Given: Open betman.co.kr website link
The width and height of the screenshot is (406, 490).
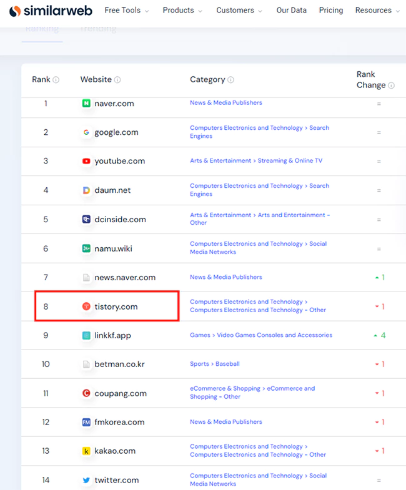Looking at the screenshot, I should click(x=119, y=365).
